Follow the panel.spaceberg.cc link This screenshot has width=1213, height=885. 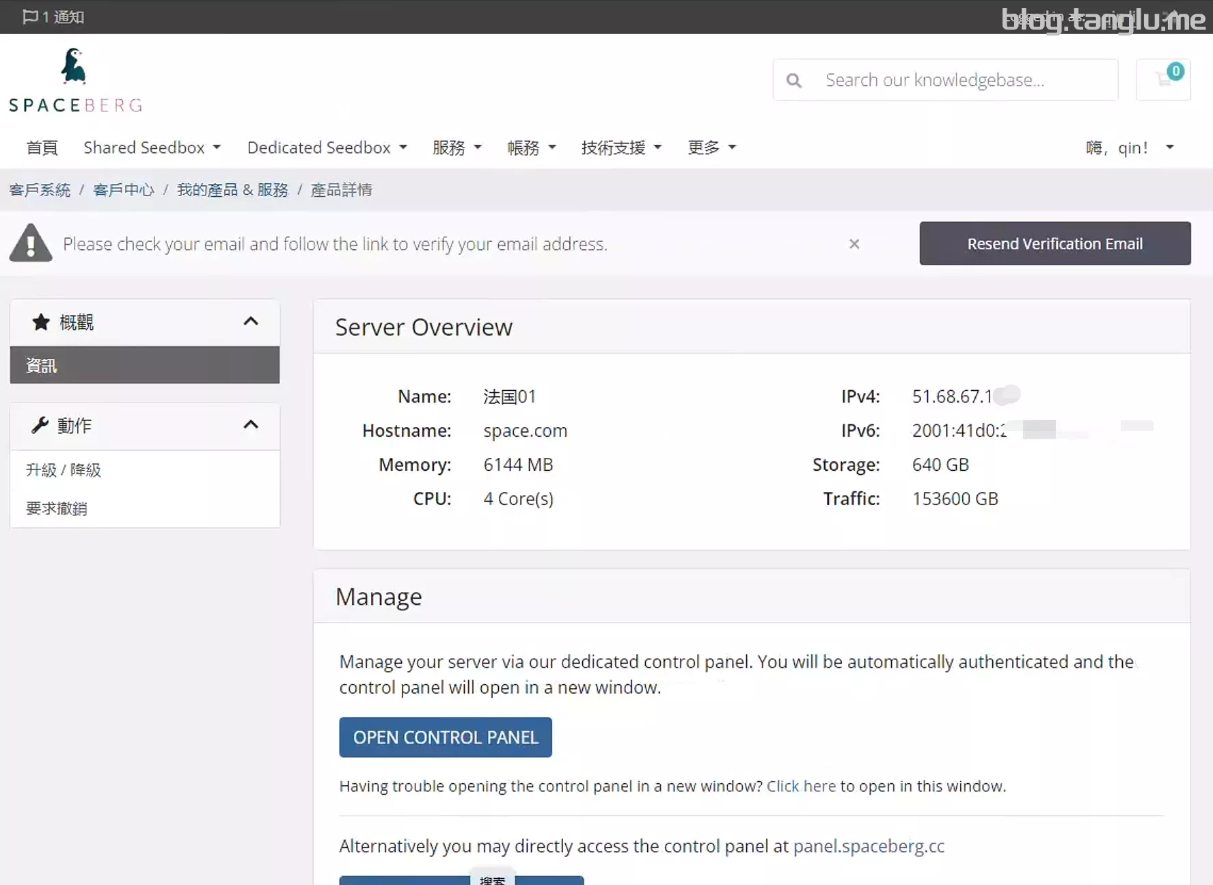869,846
